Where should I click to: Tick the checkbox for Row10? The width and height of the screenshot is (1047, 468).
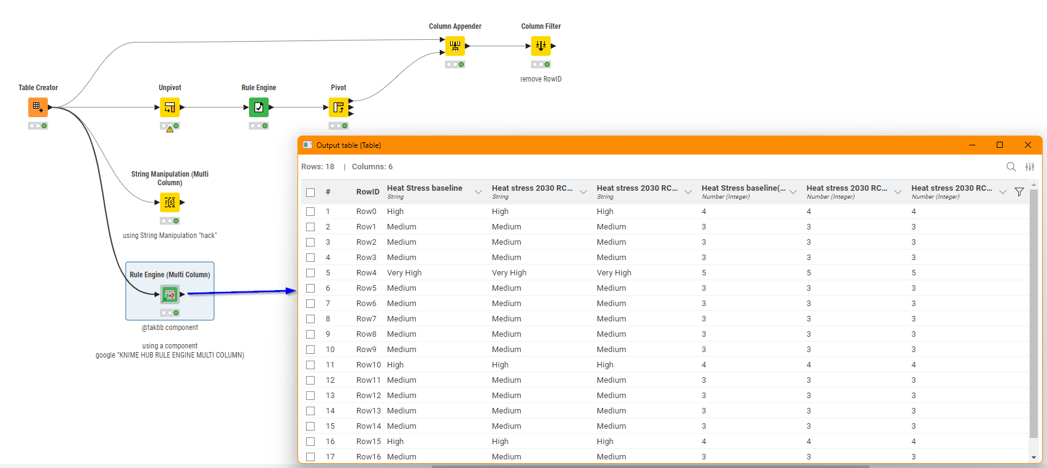pos(310,365)
